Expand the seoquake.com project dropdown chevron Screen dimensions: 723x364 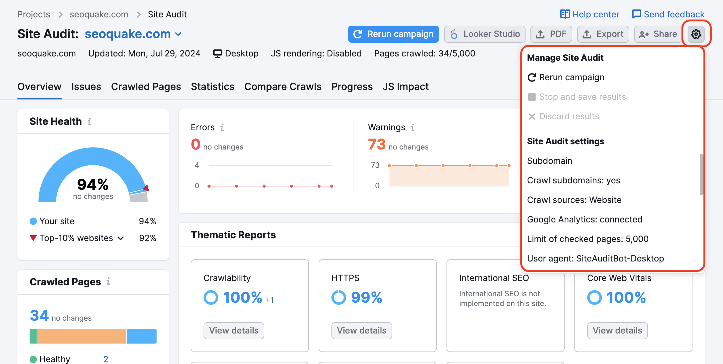point(179,34)
